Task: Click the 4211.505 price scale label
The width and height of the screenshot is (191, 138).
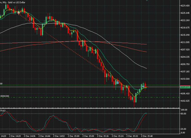Action: 185,42
